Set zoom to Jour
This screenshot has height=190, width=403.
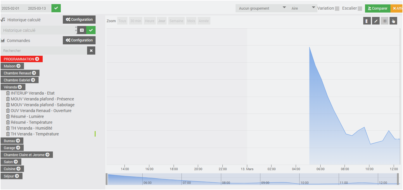[162, 21]
